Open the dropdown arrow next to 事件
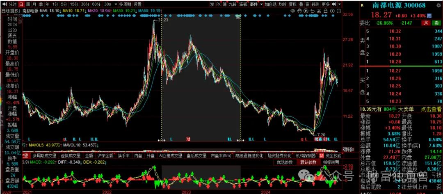Screen dimensions: 443x194 (261, 4)
